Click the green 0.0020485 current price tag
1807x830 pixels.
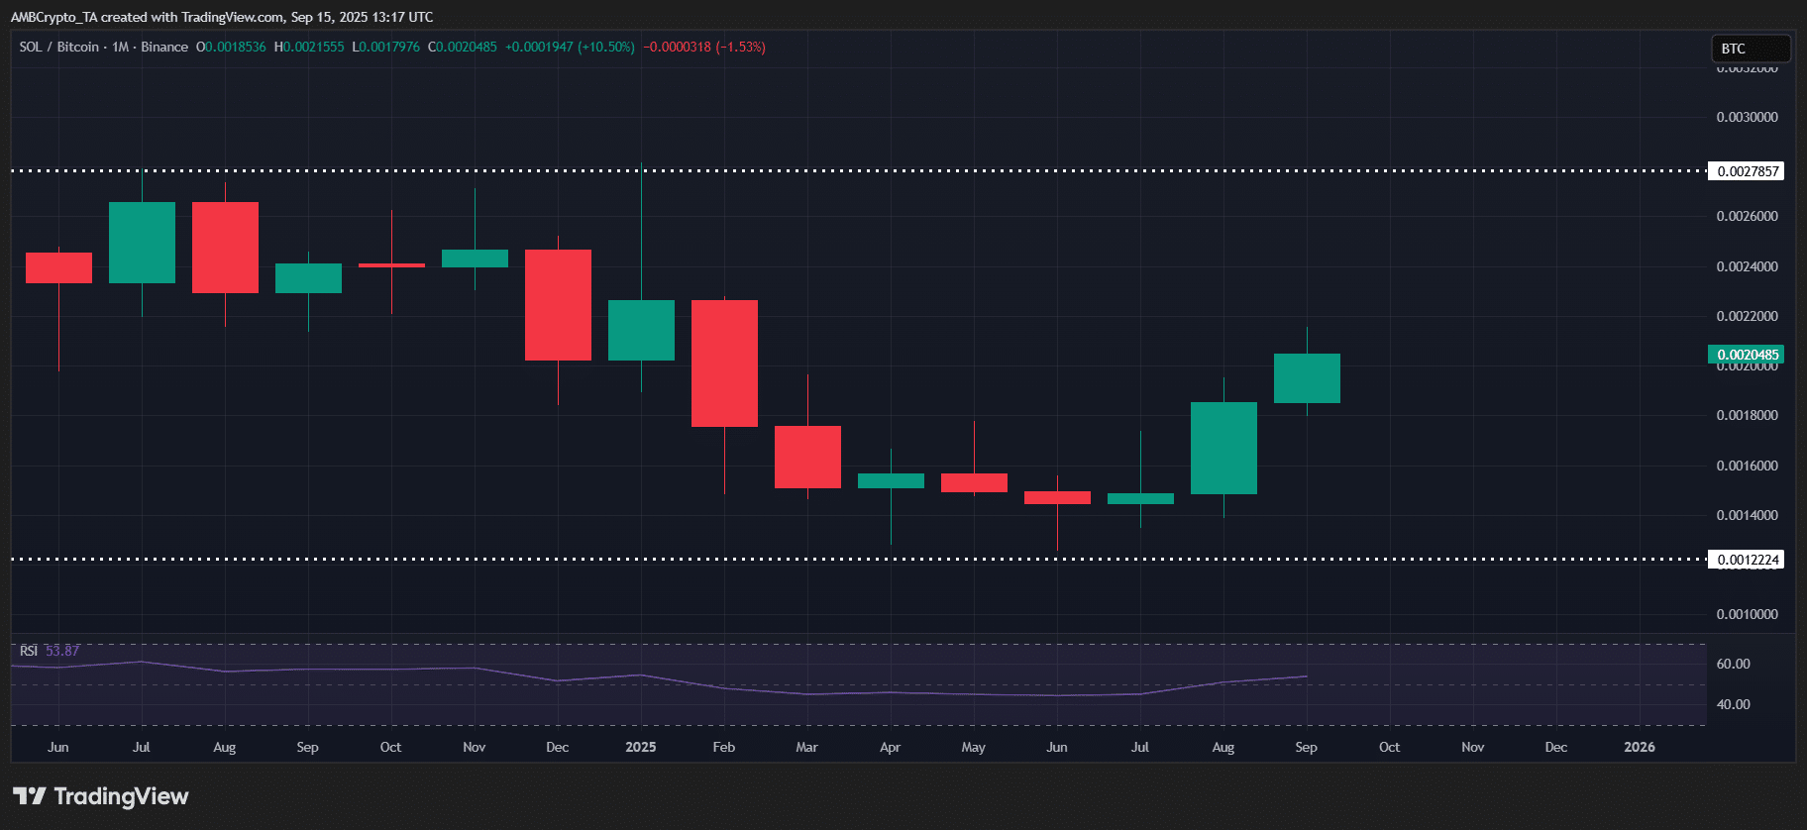pyautogui.click(x=1746, y=355)
